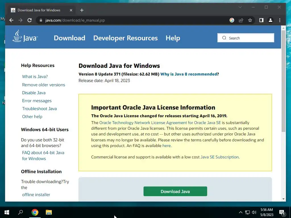Click the Chrome icon in the taskbar
This screenshot has height=218, width=291.
coord(35,212)
